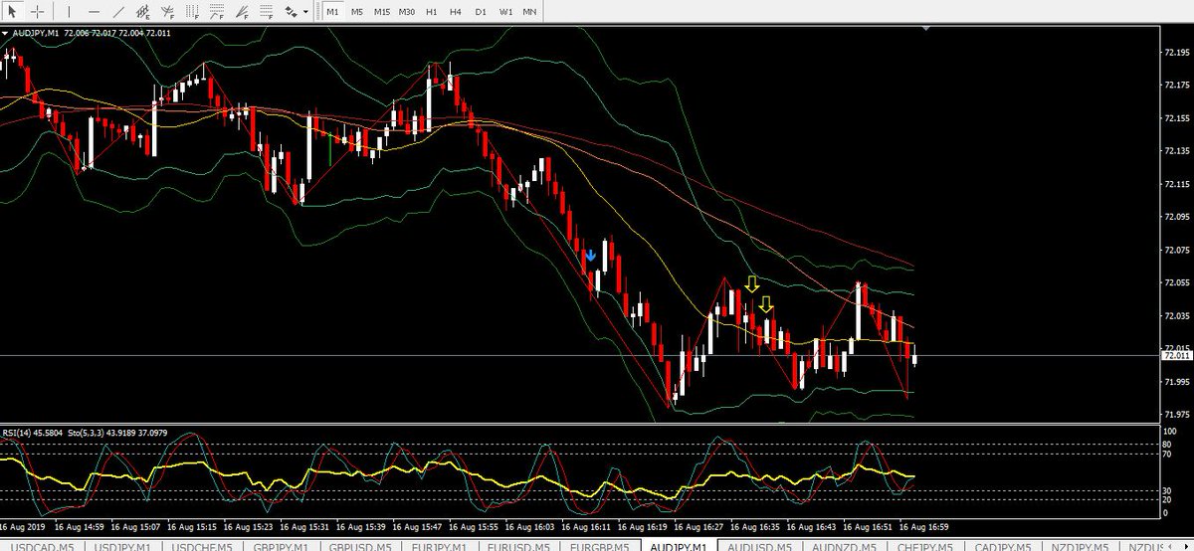Switch to H4 timeframe

click(x=456, y=12)
